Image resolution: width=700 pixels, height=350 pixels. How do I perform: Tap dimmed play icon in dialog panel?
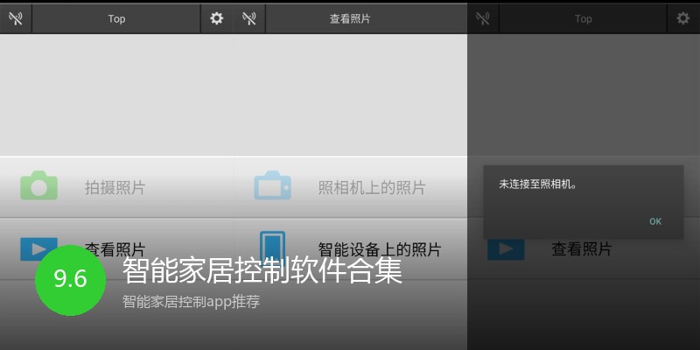point(506,249)
